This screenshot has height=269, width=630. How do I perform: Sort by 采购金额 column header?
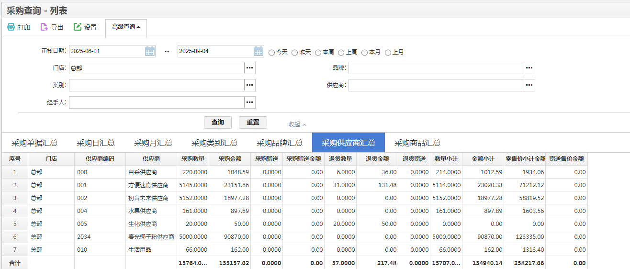230,159
